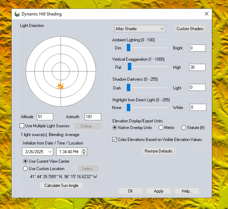Select Metric elevation units
Image resolution: width=228 pixels, height=209 pixels.
(161, 128)
